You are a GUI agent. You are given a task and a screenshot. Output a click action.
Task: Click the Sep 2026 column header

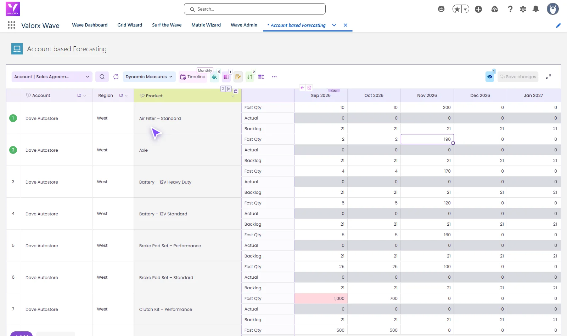click(x=321, y=95)
